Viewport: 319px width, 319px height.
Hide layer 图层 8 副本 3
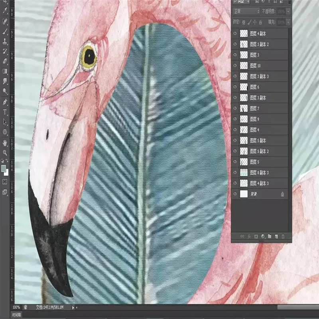click(x=235, y=172)
